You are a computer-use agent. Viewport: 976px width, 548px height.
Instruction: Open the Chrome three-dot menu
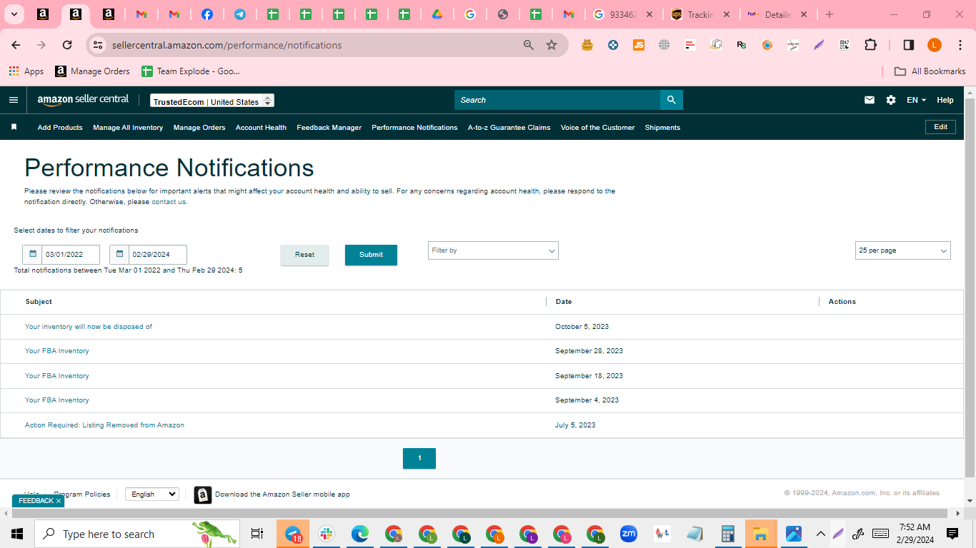point(960,45)
